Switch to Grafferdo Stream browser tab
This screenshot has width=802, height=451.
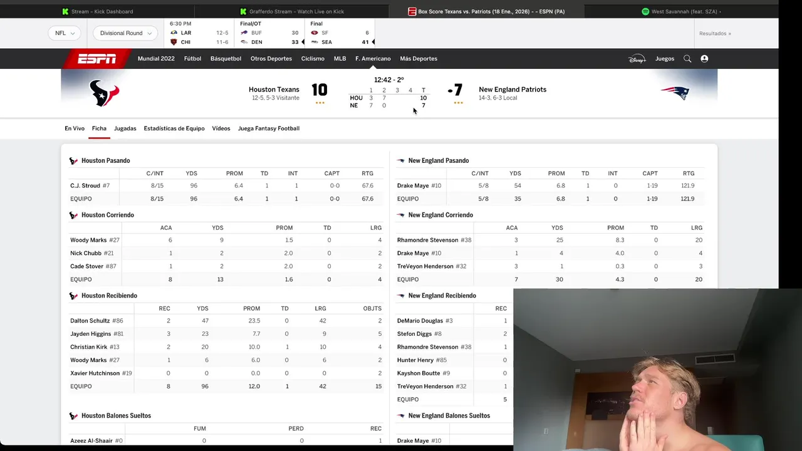click(x=292, y=11)
